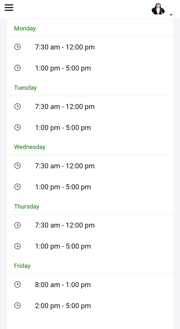Click Friday's 2:00 pm - 5:00 pm time

(63, 306)
